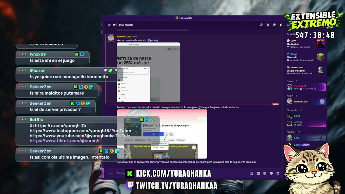Click BotRix username in stream chat overlay
The image size is (345, 194).
tap(36, 119)
